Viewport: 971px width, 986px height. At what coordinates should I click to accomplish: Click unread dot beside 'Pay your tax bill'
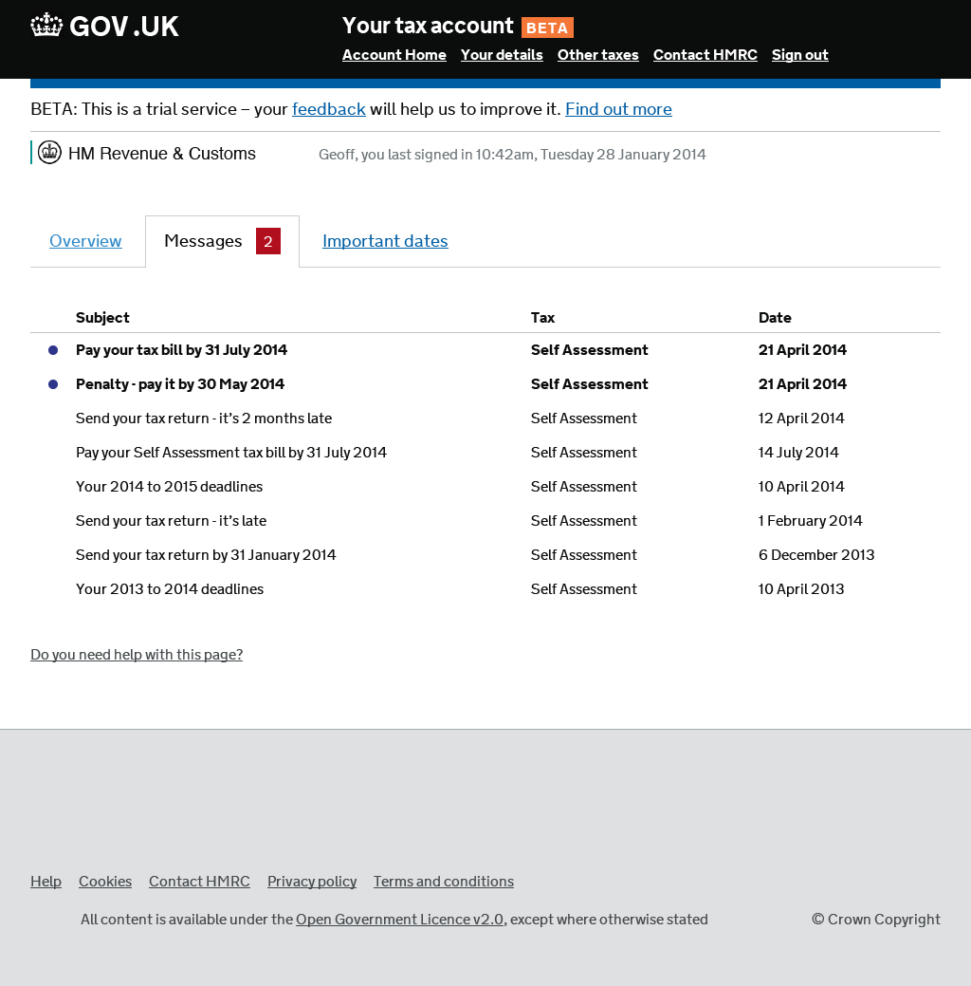pos(53,350)
